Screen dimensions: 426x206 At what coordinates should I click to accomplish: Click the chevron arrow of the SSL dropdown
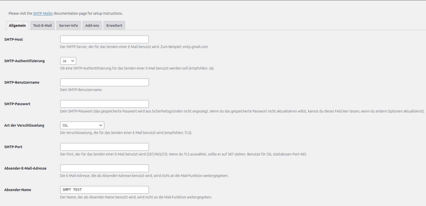(x=101, y=125)
